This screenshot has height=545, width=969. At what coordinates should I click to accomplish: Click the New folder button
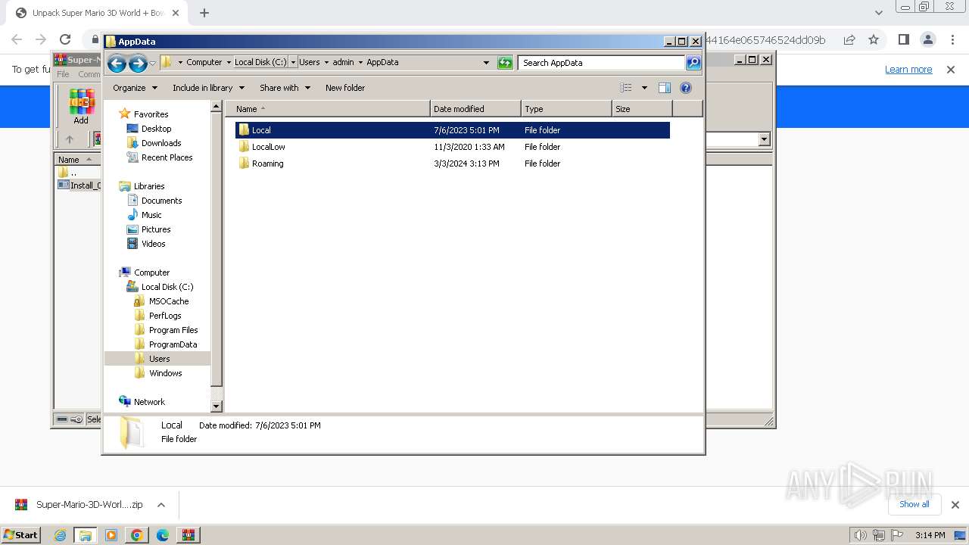345,88
